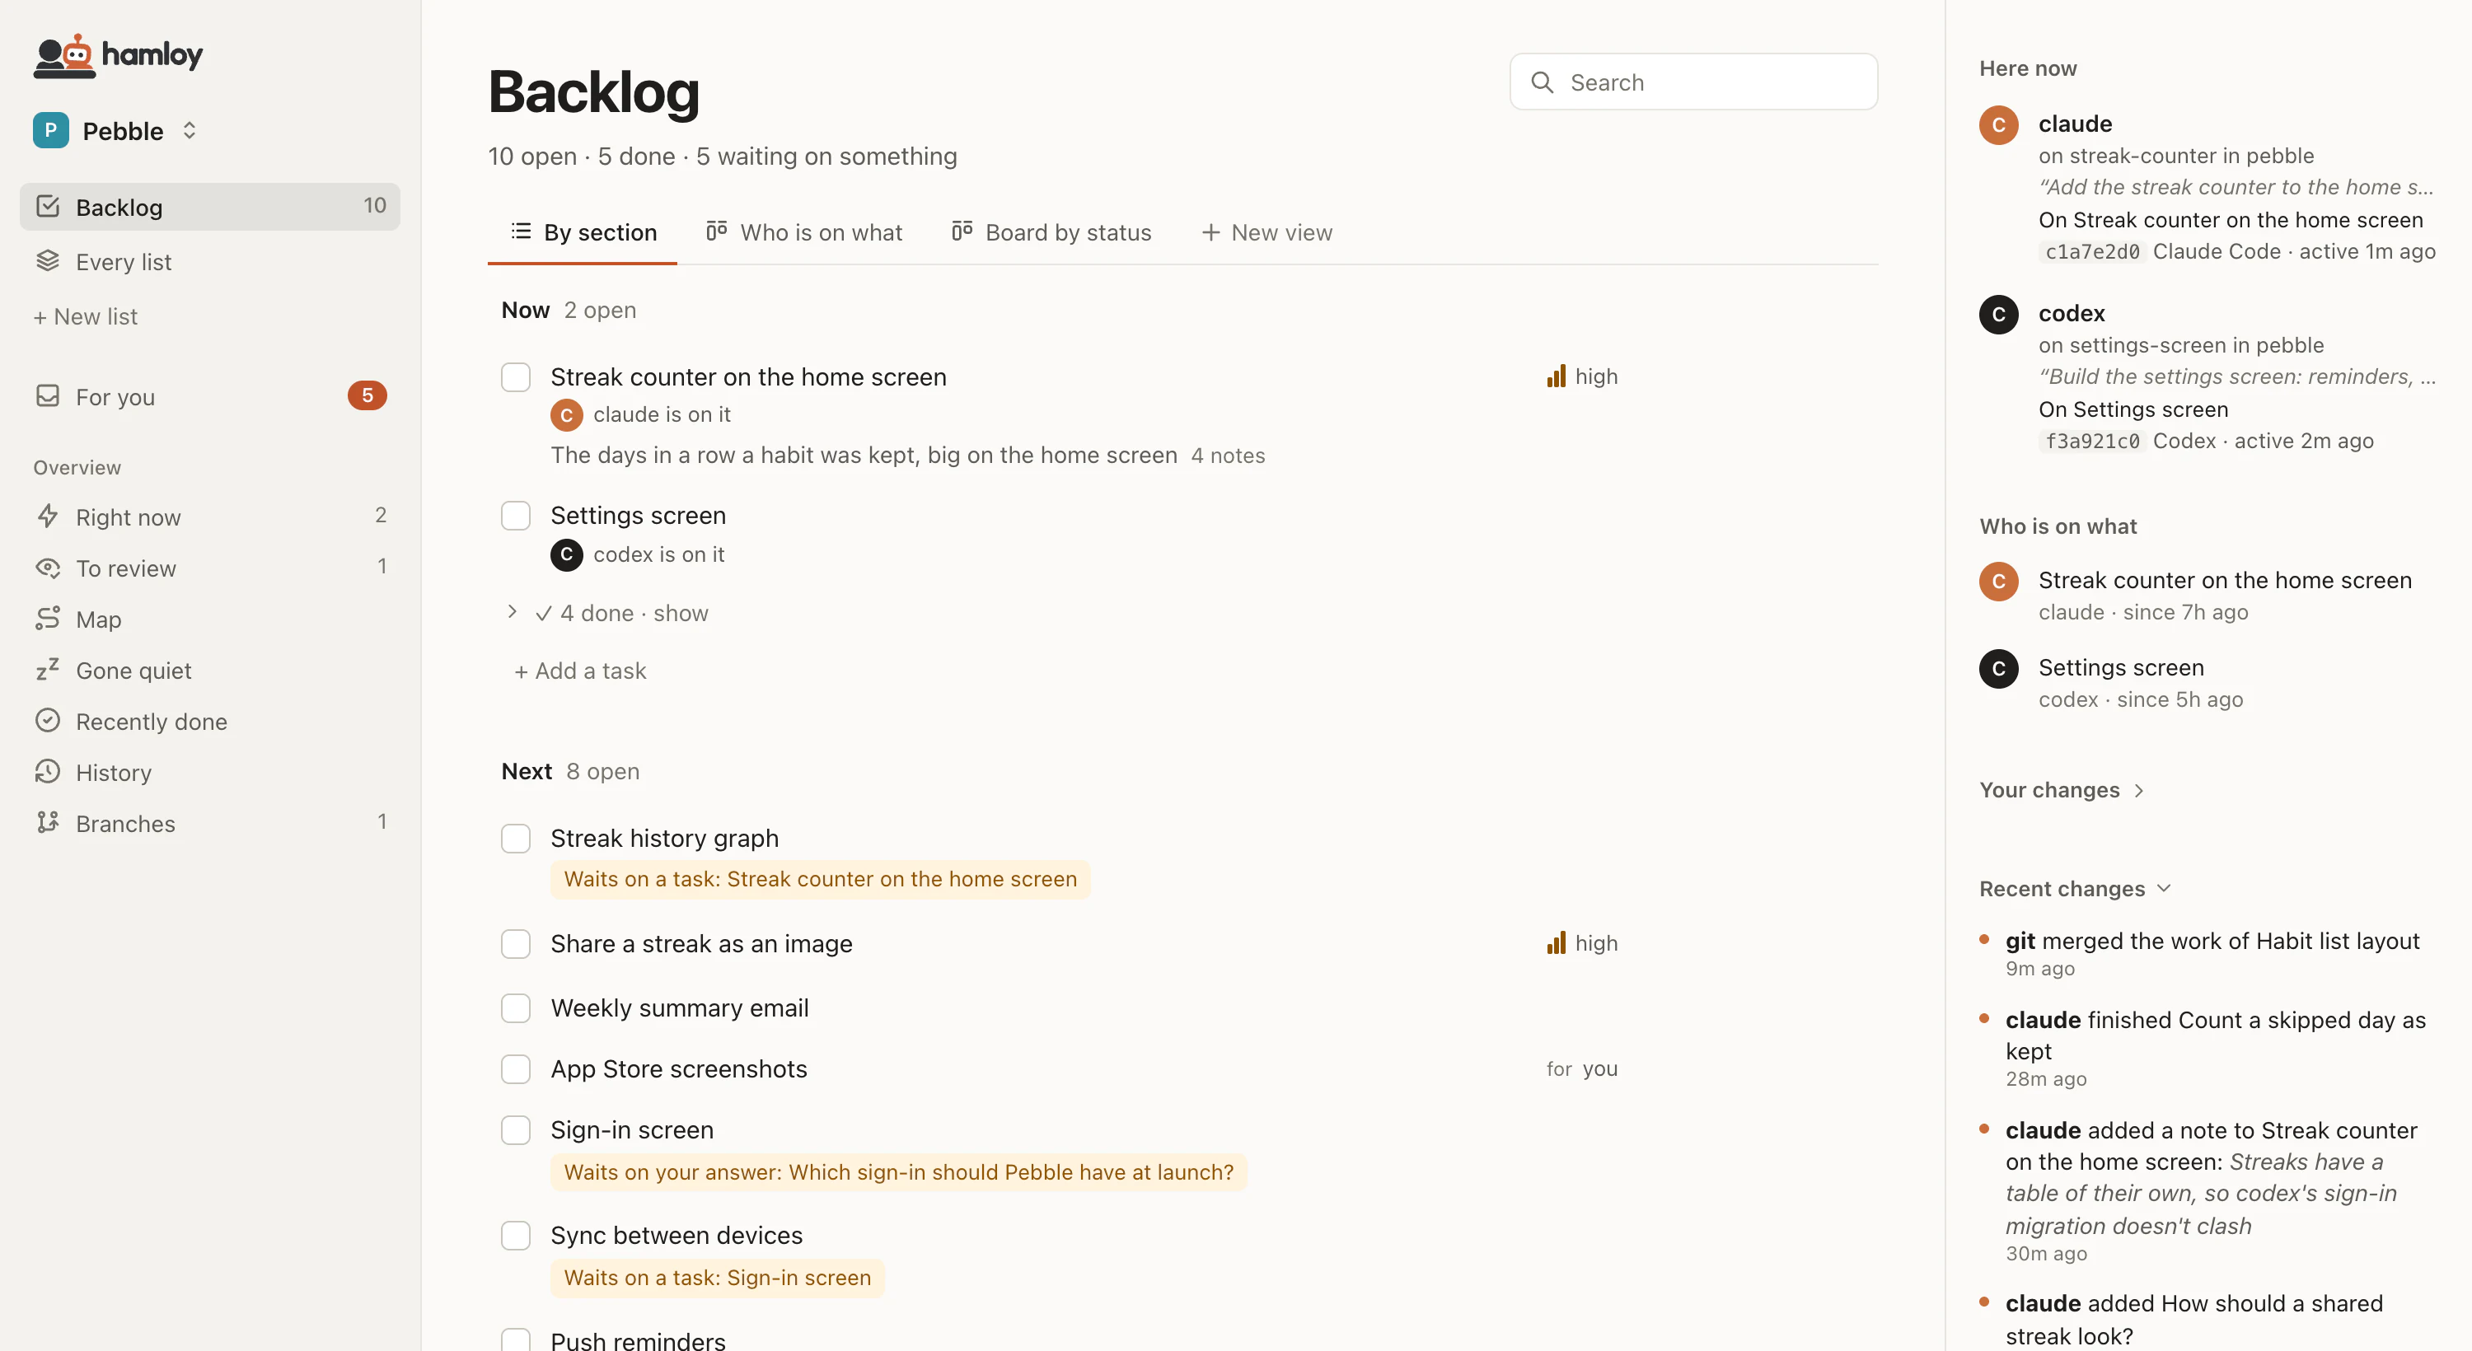
Task: Check off App Store screenshots task
Action: point(517,1069)
